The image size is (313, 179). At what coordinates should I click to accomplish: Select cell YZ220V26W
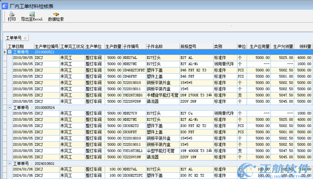click(134, 101)
